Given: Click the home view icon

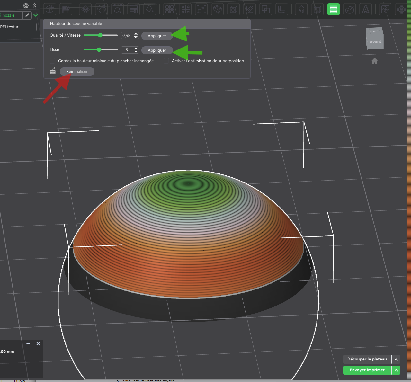Looking at the screenshot, I should (x=374, y=61).
